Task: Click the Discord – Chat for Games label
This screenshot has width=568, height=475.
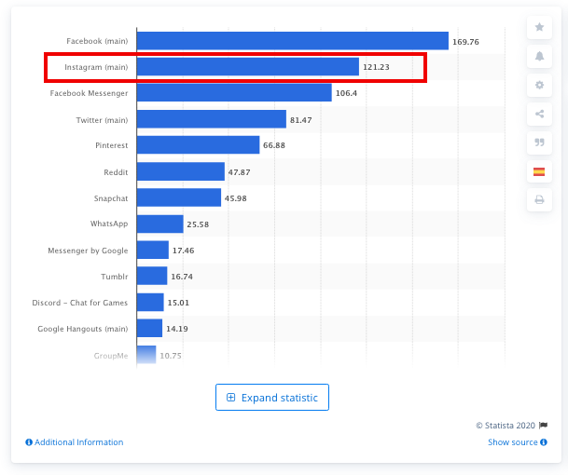Action: [x=80, y=303]
